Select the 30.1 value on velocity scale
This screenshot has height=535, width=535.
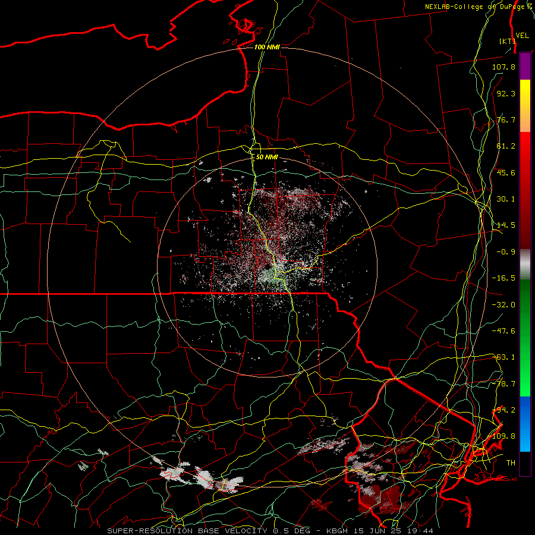click(506, 199)
